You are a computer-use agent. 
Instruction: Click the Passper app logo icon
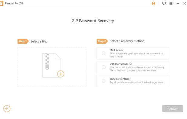pyautogui.click(x=2, y=3)
